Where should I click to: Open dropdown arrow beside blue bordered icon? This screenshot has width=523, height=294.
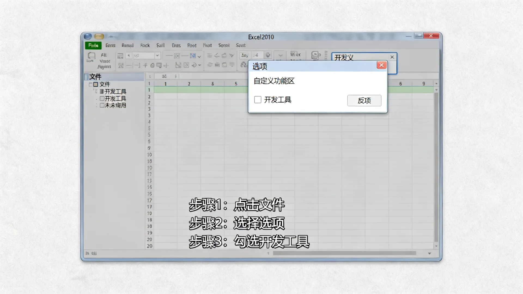pos(199,56)
